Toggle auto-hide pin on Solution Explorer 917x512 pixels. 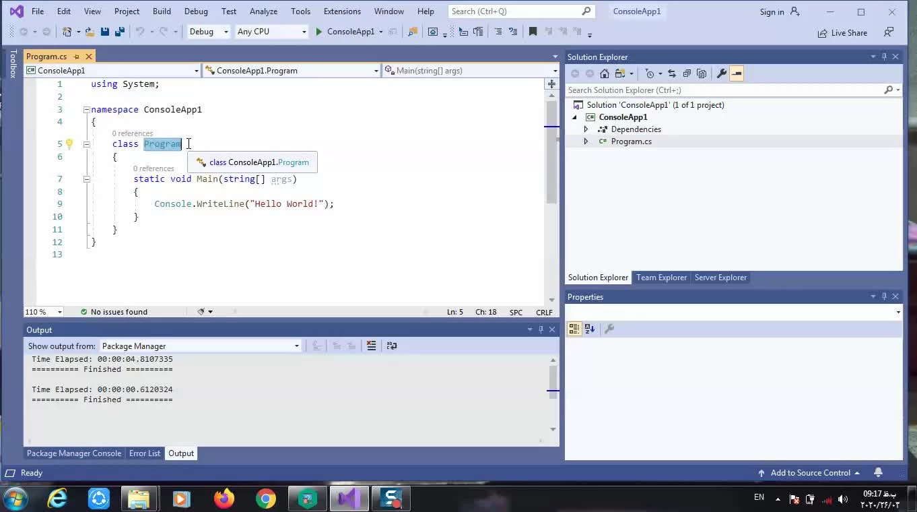pyautogui.click(x=884, y=57)
